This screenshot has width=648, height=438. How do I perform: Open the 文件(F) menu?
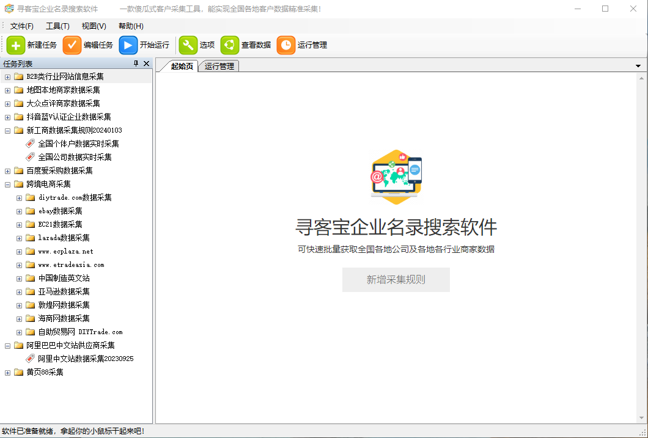[x=22, y=26]
